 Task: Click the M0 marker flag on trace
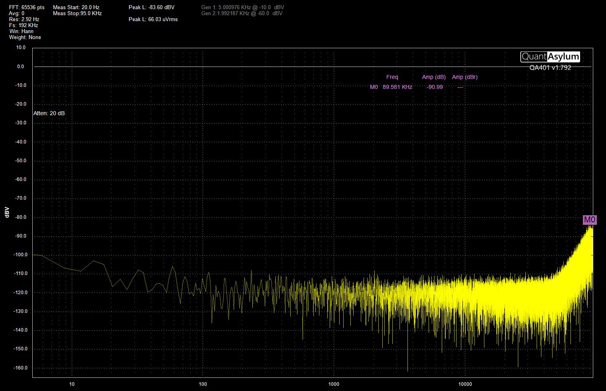590,220
